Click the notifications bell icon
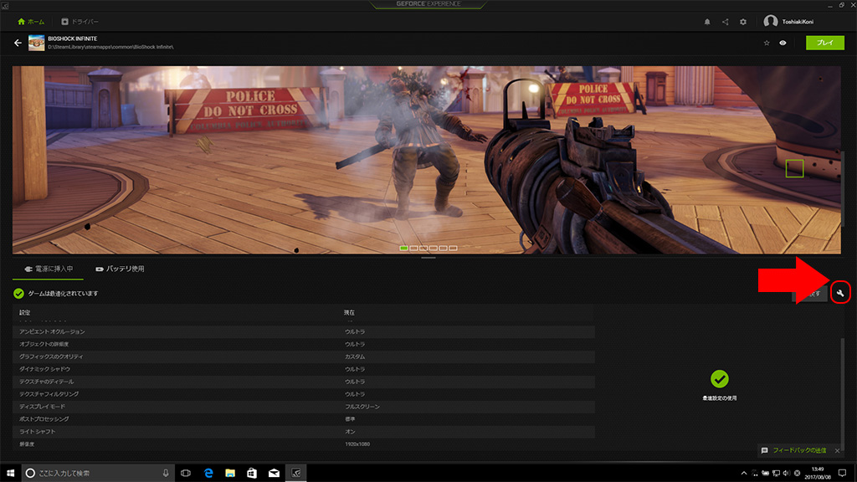857x482 pixels. tap(707, 22)
